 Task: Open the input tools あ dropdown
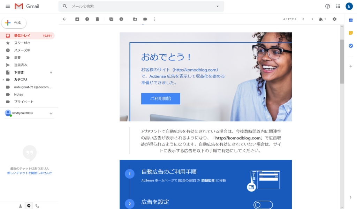coord(322,19)
